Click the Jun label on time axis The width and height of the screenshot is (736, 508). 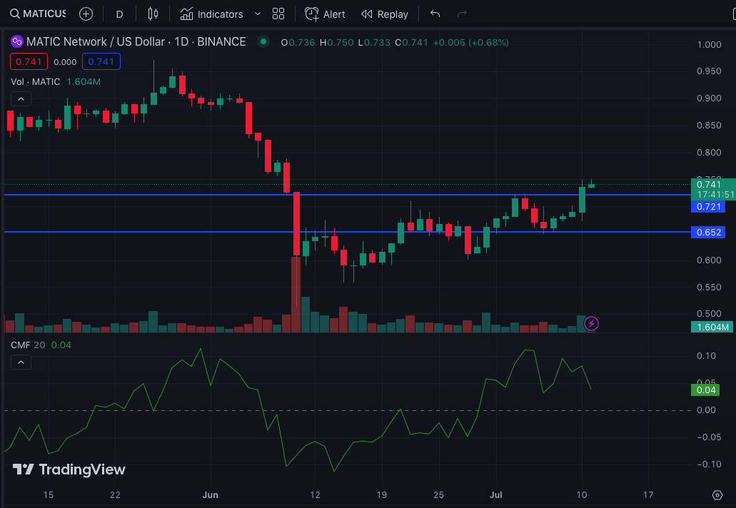[x=211, y=495]
